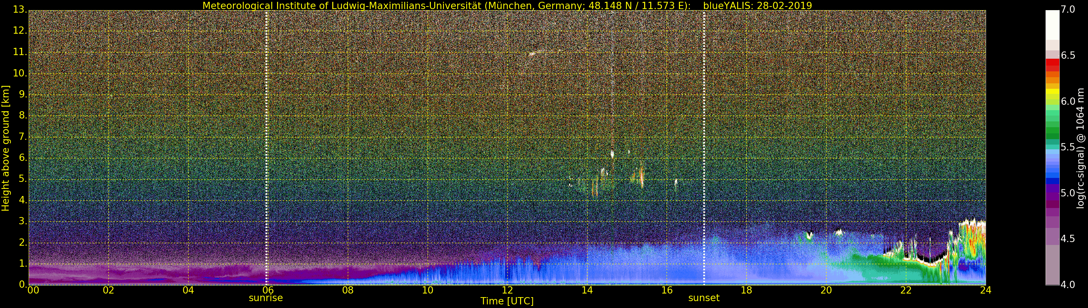The image size is (1088, 308).
Task: Click the time axis tick '02'
Action: click(108, 290)
